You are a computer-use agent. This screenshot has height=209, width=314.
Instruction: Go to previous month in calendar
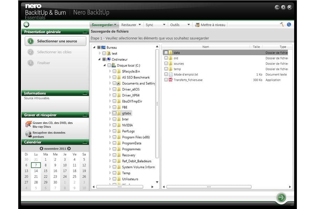coord(41,149)
